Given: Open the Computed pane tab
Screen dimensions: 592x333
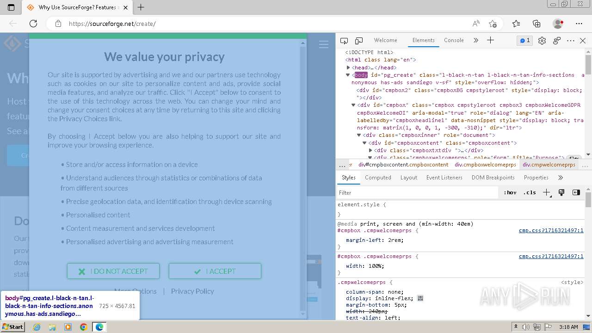Looking at the screenshot, I should [x=378, y=178].
